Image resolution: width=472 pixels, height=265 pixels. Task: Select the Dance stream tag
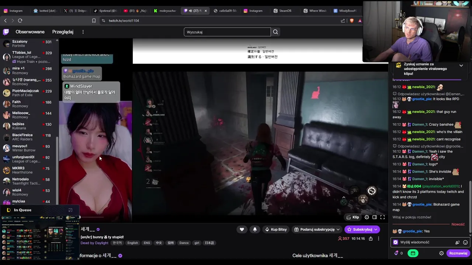(x=184, y=243)
